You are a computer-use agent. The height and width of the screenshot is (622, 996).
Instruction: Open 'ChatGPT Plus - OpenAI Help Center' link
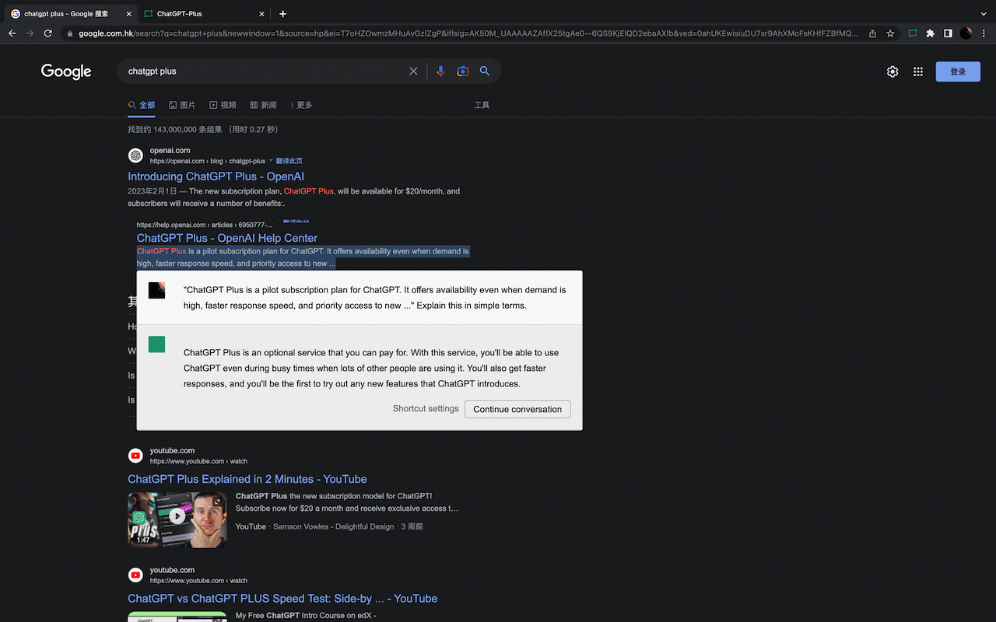coord(227,238)
